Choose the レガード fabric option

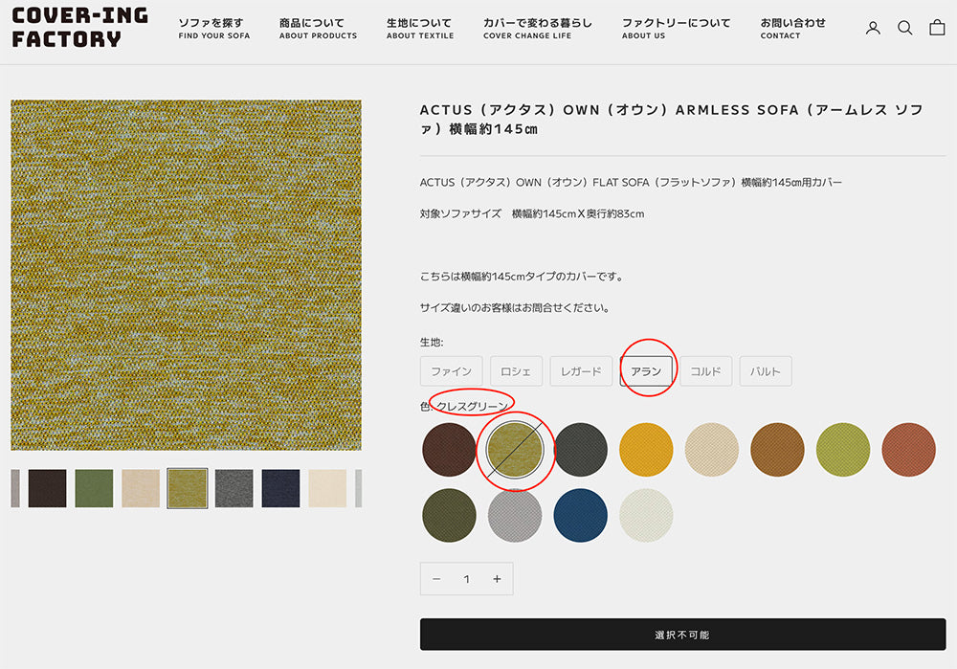tap(581, 371)
